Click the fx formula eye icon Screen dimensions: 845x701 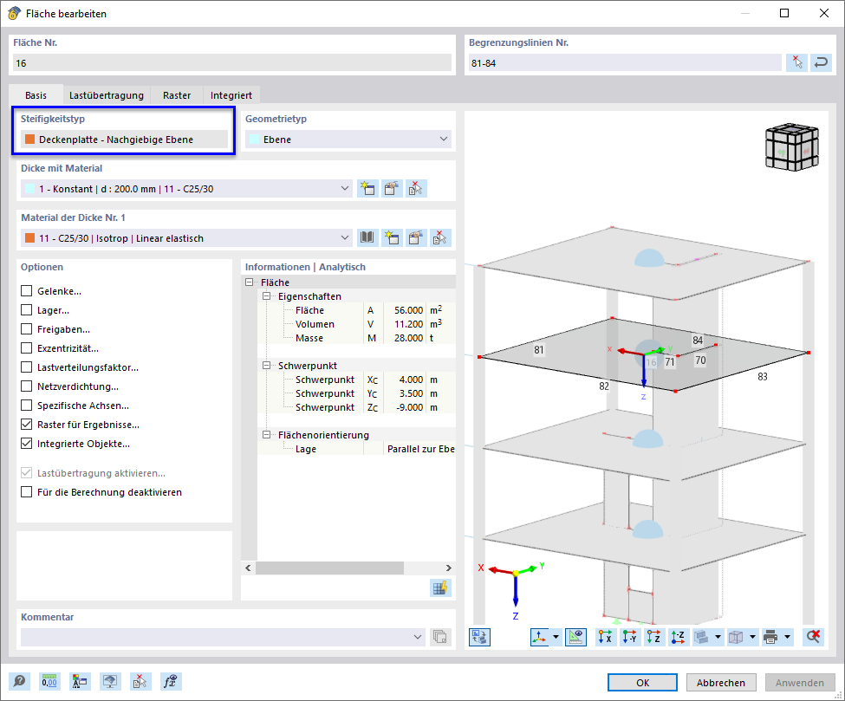tap(171, 682)
